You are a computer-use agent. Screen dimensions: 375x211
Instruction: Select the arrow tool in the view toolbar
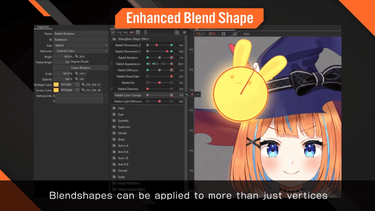tap(198, 34)
